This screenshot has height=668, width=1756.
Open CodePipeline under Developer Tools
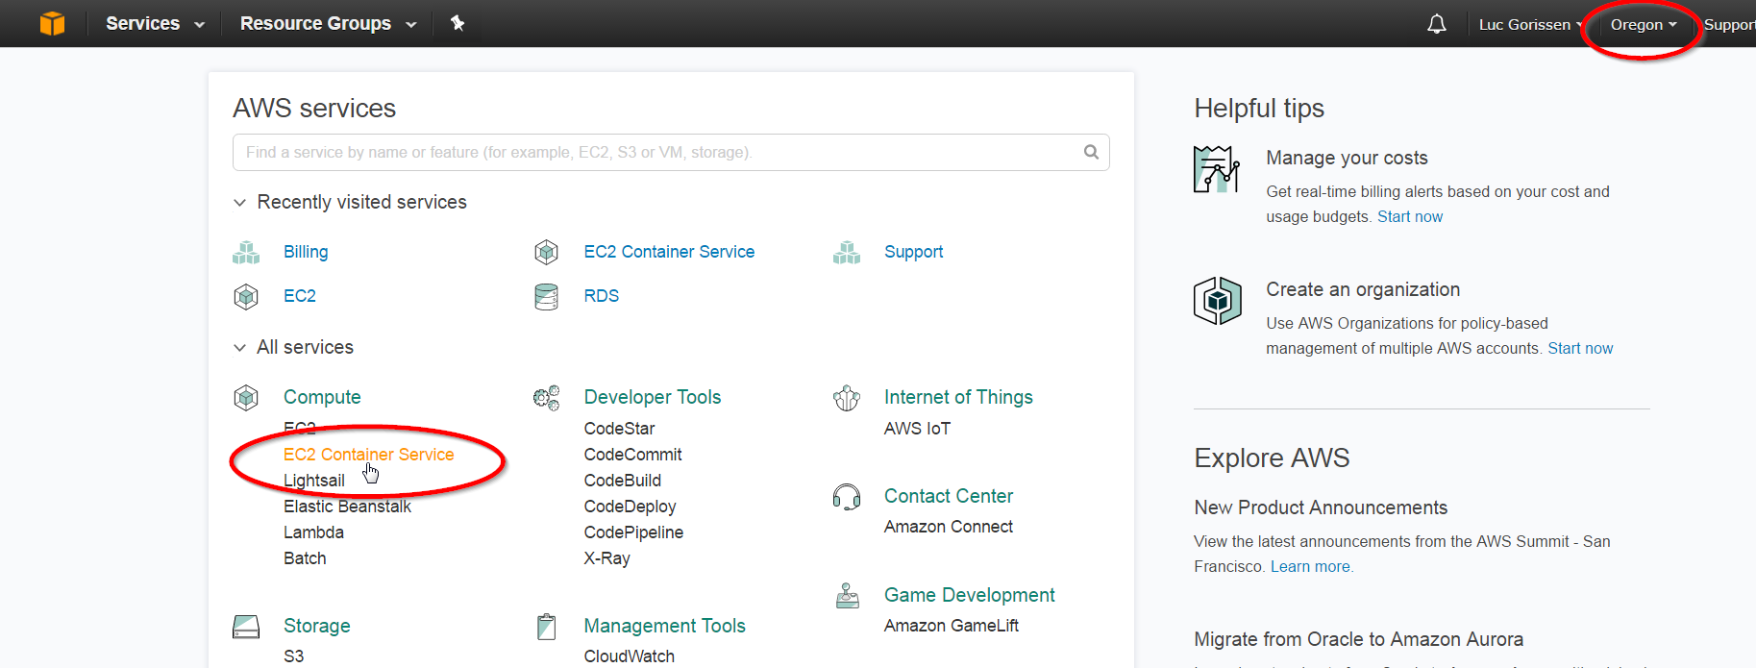click(633, 532)
